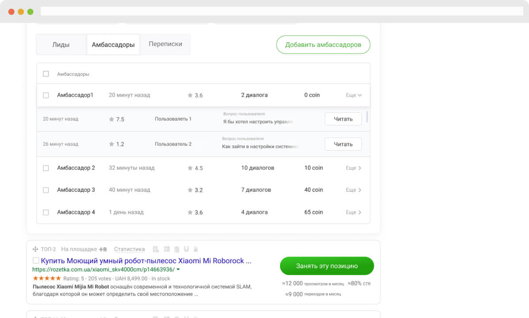This screenshot has height=318, width=529.
Task: Click the '7 диалогов' cell
Action: (256, 190)
